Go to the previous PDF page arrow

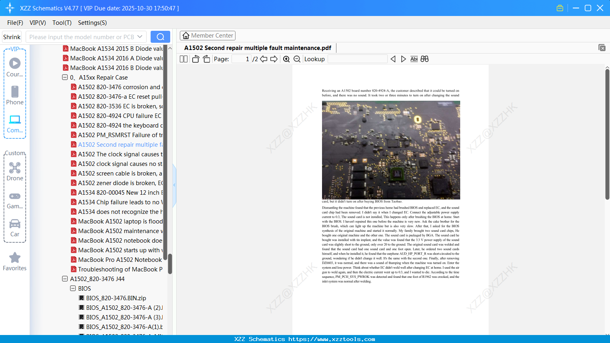coord(264,59)
